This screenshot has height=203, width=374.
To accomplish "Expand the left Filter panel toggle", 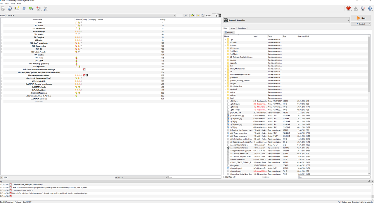I will (x=2, y=177).
